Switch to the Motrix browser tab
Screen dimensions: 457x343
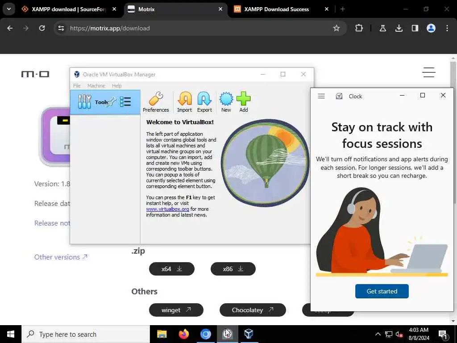176,9
